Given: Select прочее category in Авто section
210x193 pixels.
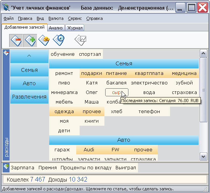Looking at the screenshot, I should (x=143, y=149).
